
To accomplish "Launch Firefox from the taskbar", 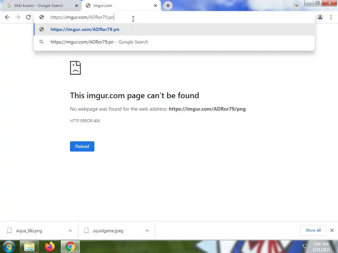I will (50, 246).
